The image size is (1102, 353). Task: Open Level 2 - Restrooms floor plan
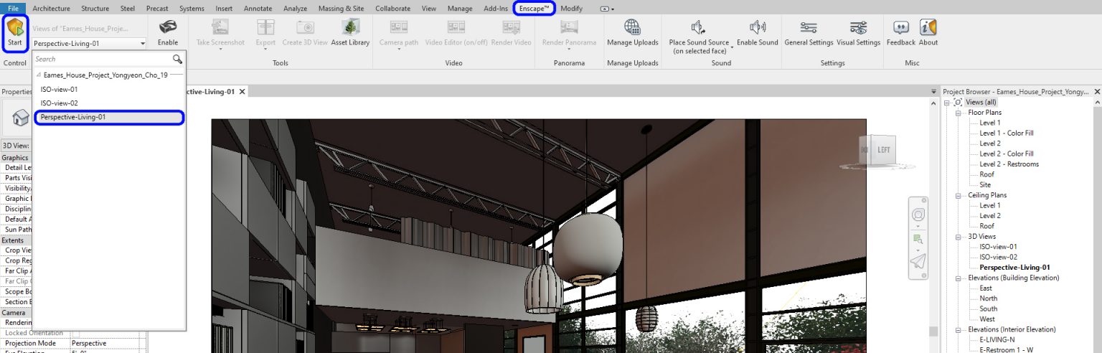coord(1009,164)
